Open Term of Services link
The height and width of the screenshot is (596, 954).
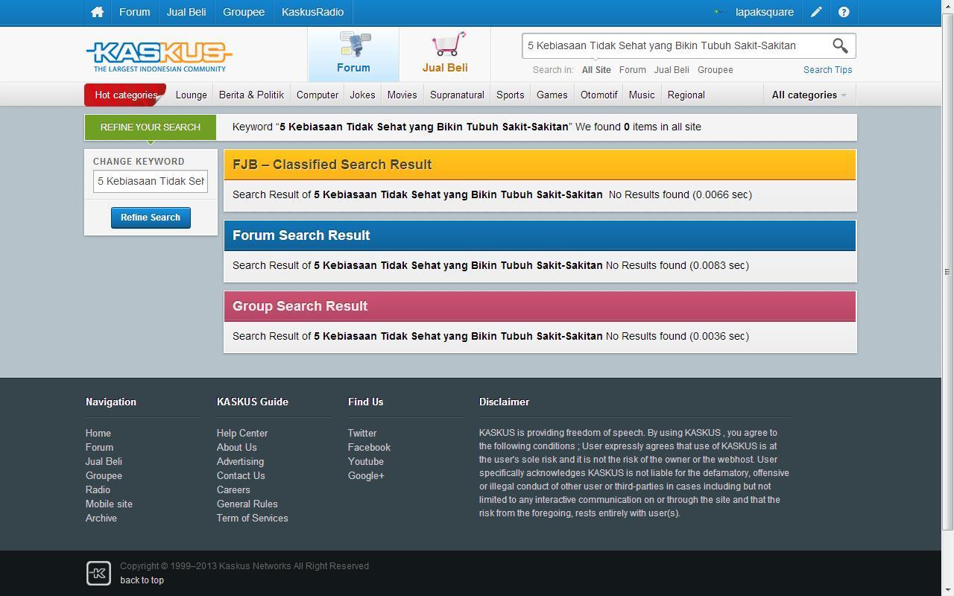[253, 518]
